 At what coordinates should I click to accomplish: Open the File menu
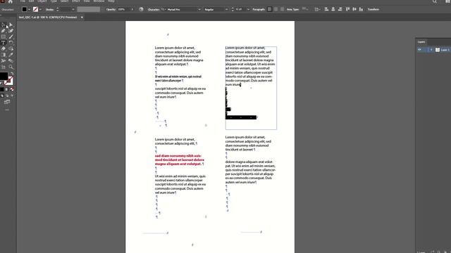coord(23,1)
